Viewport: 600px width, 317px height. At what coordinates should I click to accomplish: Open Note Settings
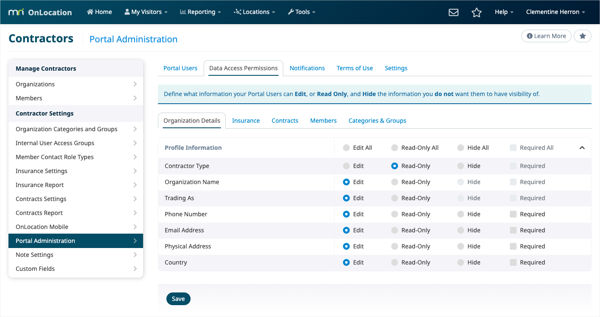point(76,255)
